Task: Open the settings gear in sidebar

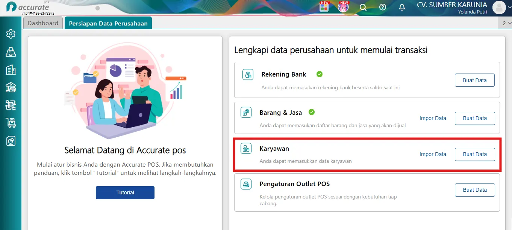Action: click(x=11, y=34)
